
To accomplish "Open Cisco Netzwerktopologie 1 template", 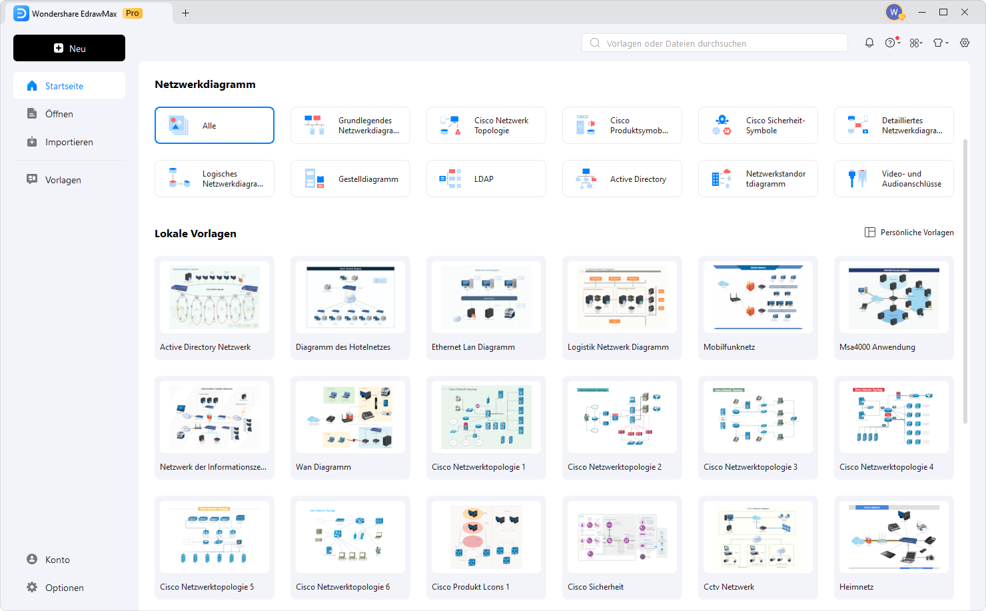I will coord(486,428).
